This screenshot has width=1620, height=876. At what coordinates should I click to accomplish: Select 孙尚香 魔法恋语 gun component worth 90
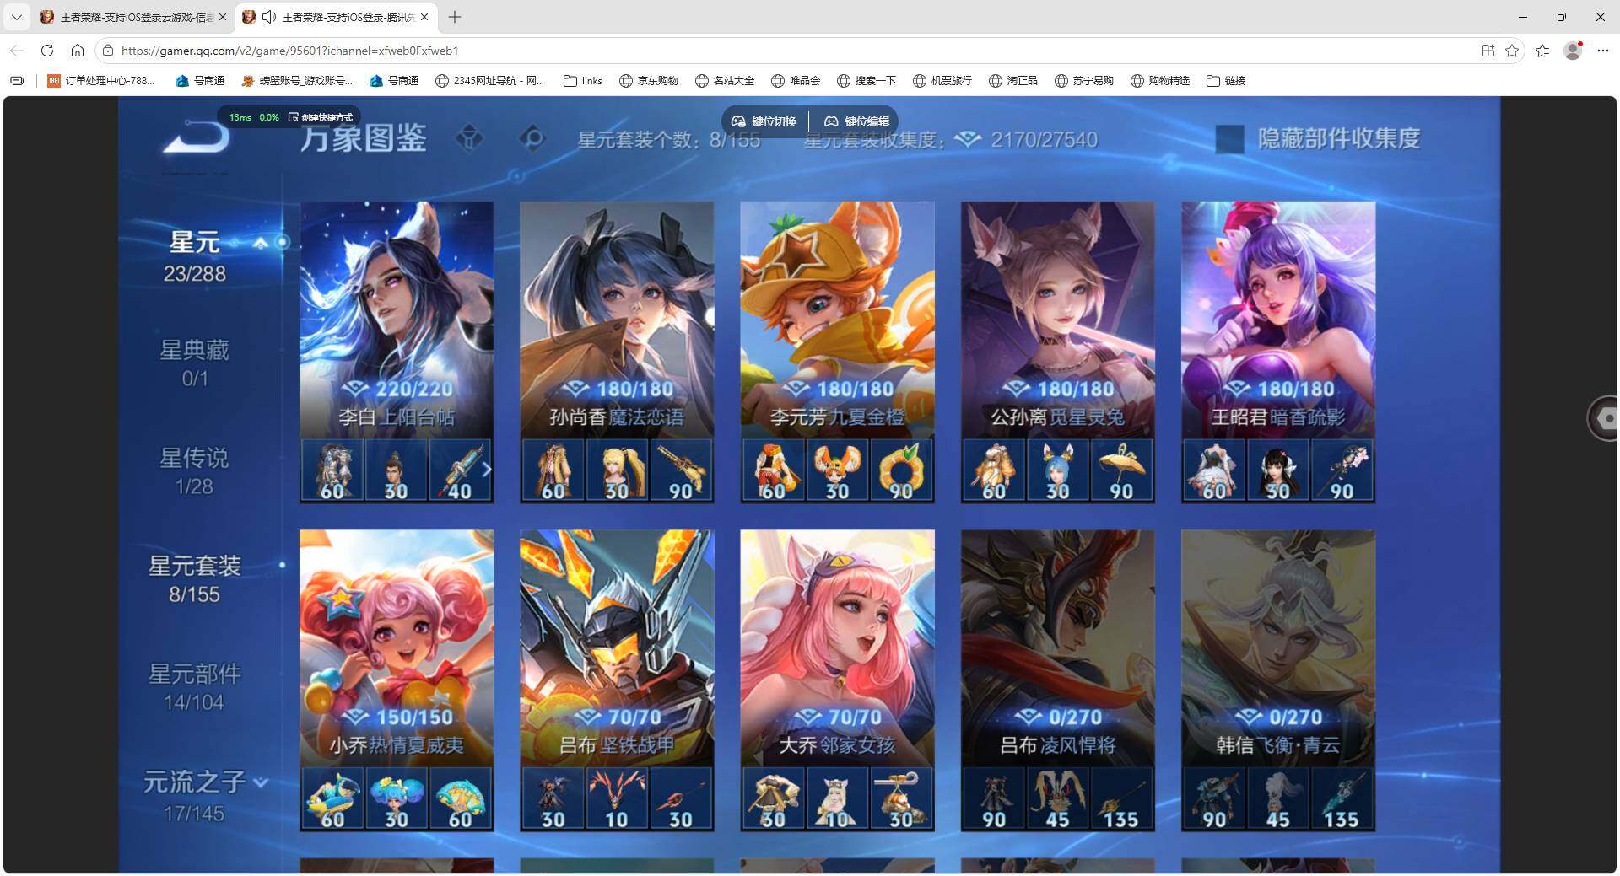681,470
